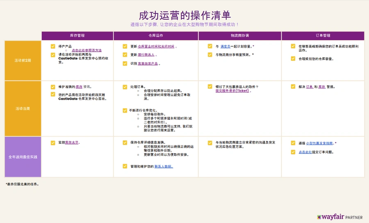Toggle checkbox for 与当地物流商建立日常紧密的沟通 item
The image size is (369, 223).
(x=210, y=143)
